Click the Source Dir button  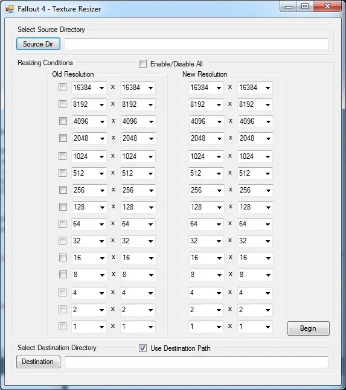pos(38,44)
